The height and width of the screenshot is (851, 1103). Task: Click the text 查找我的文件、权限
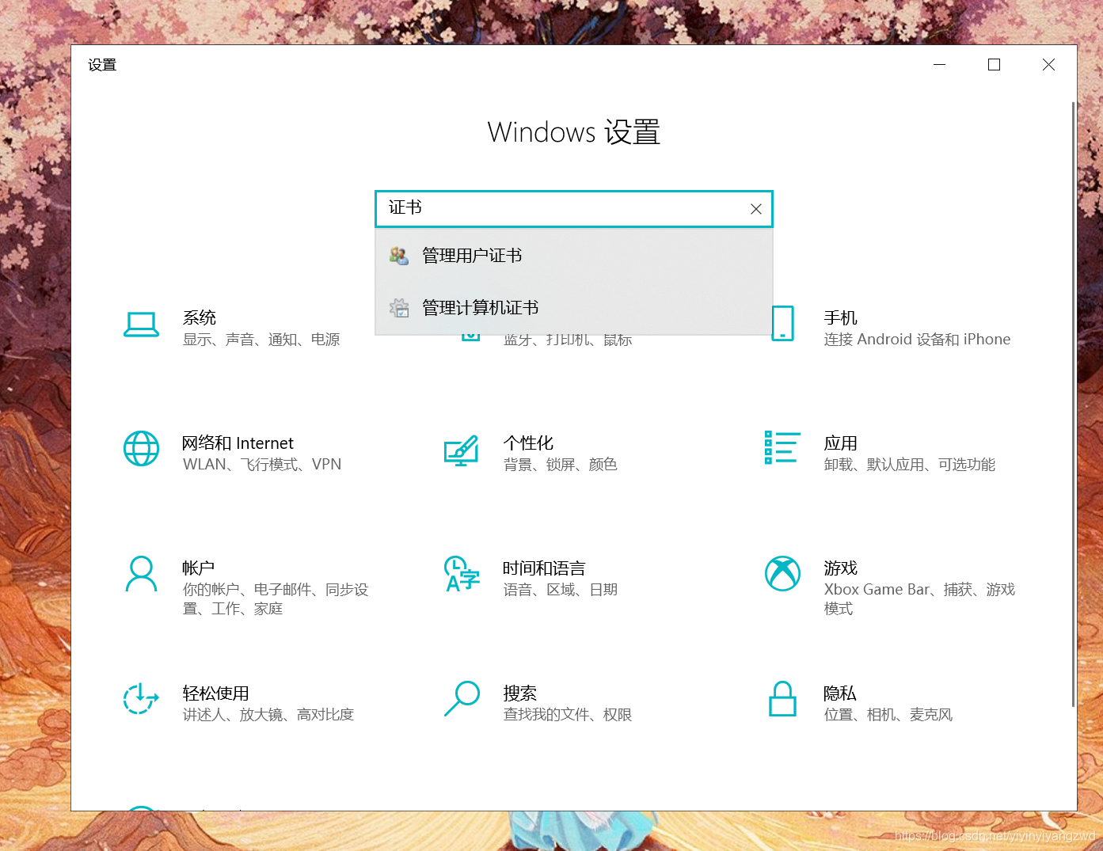coord(568,715)
